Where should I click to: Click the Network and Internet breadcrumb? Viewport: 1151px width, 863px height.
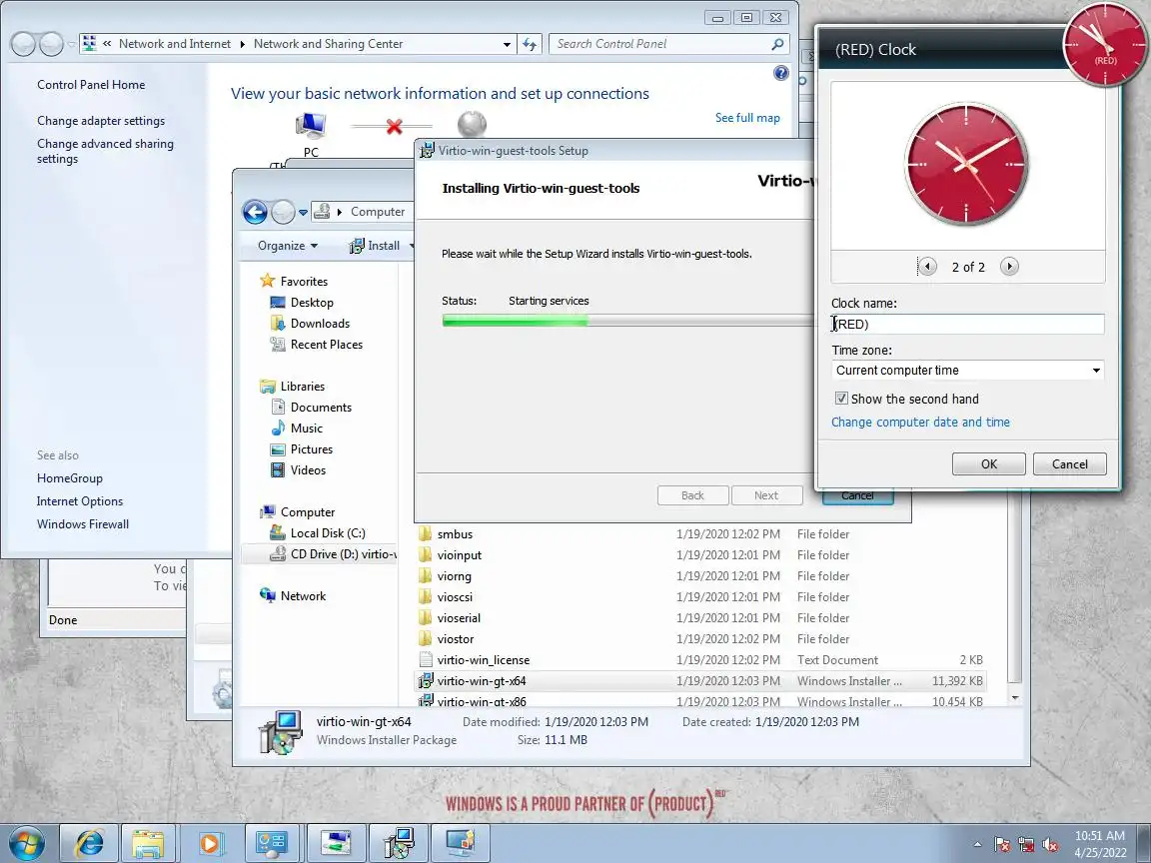tap(175, 44)
